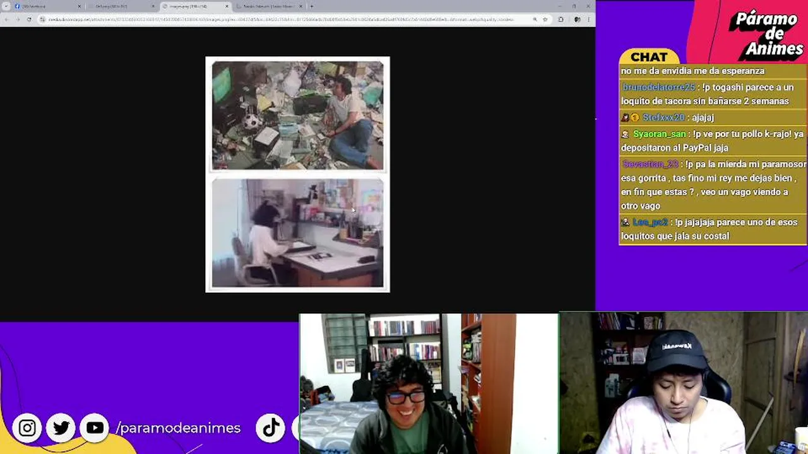The width and height of the screenshot is (808, 454).
Task: Bookmark this page with the star
Action: click(x=545, y=20)
